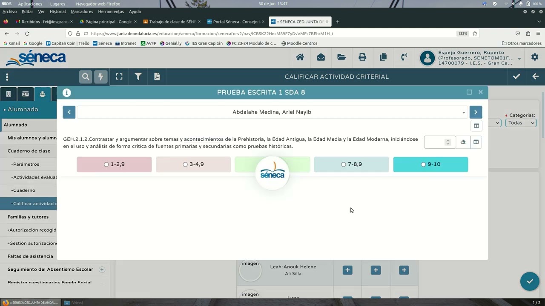Clear the grade with the eraser icon
Image resolution: width=545 pixels, height=306 pixels.
463,142
